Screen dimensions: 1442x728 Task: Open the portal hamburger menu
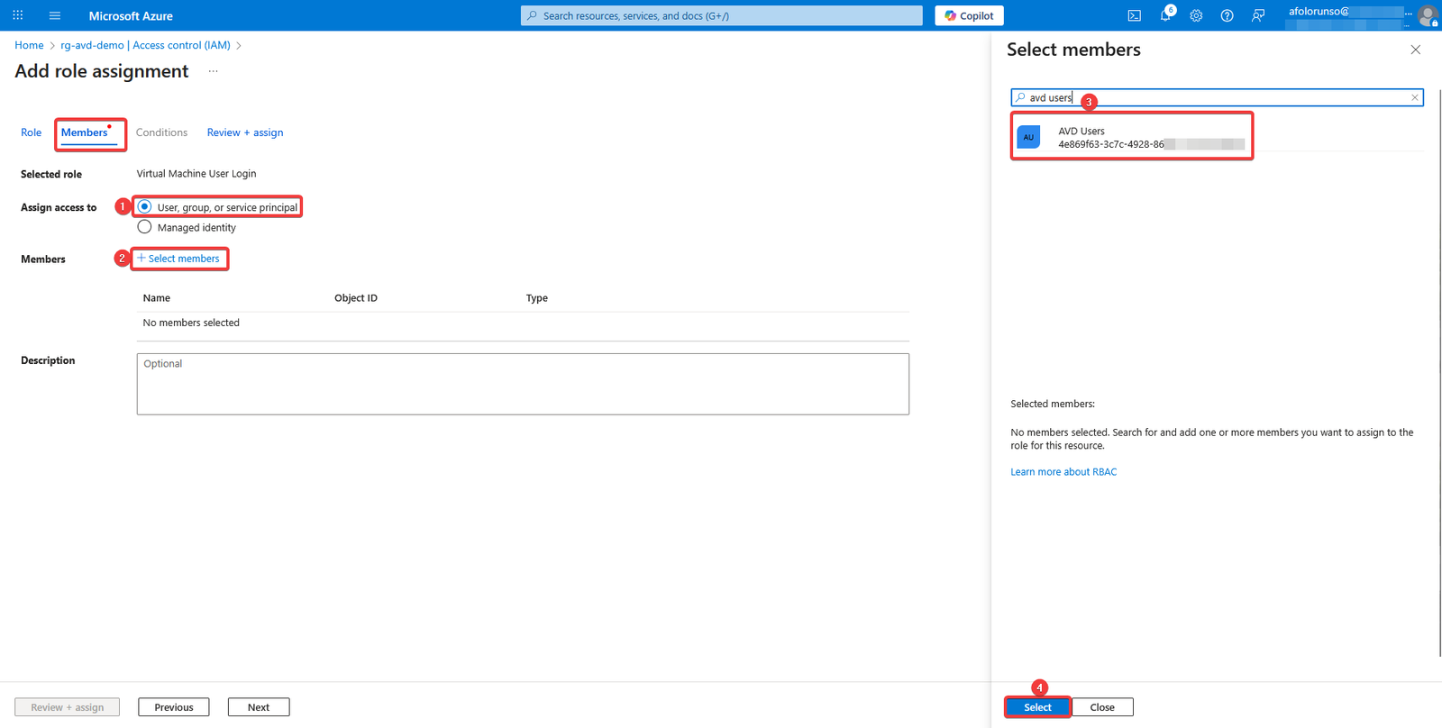[x=55, y=15]
